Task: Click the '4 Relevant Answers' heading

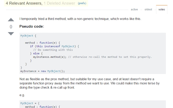Action: pyautogui.click(x=24, y=3)
